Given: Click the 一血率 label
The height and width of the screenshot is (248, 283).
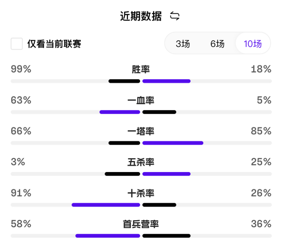Looking at the screenshot, I should point(141,100).
